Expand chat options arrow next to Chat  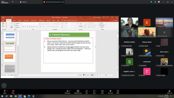[89, 91]
